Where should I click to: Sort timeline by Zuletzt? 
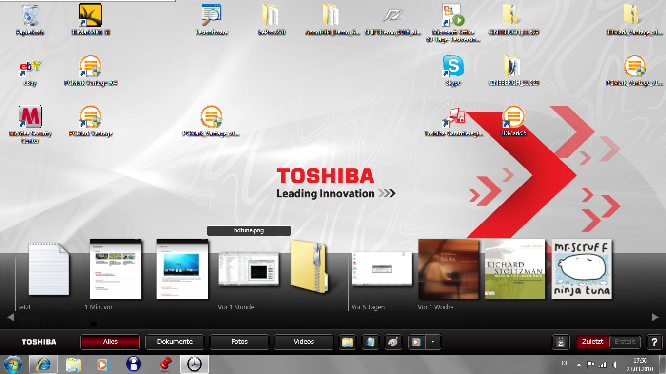[x=592, y=342]
